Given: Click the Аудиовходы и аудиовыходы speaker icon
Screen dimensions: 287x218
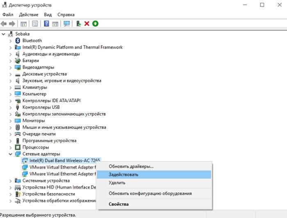Looking at the screenshot, I should 18,54.
